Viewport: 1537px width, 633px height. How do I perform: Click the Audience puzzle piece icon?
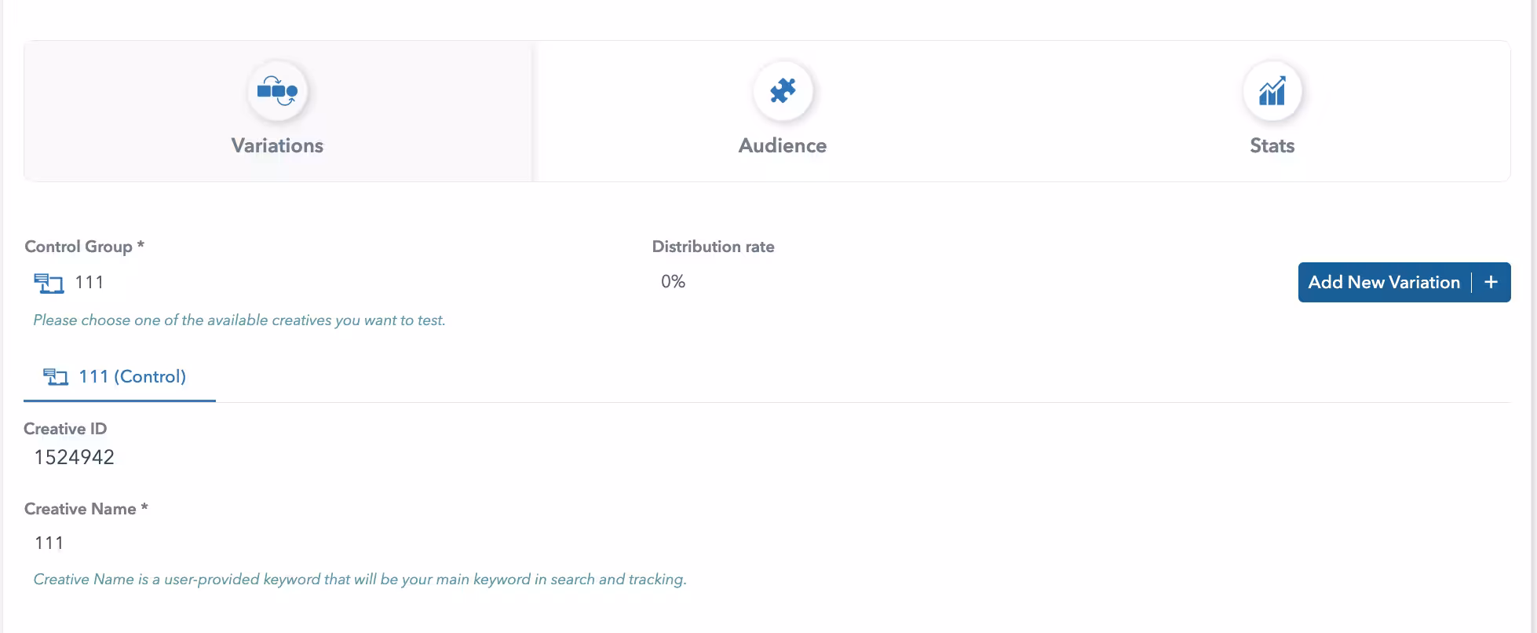(782, 91)
